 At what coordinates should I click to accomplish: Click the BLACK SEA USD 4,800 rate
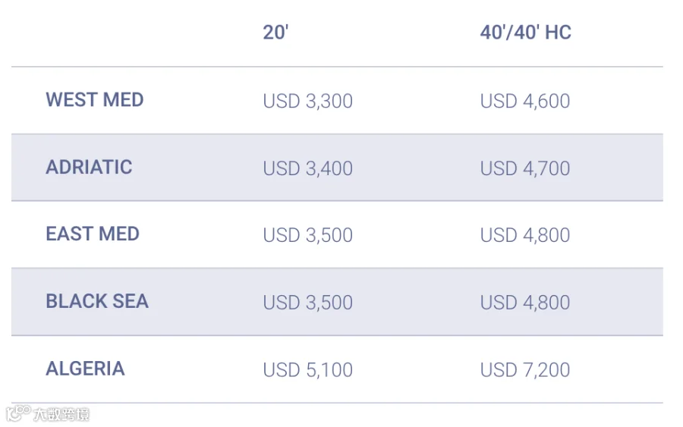click(x=525, y=303)
